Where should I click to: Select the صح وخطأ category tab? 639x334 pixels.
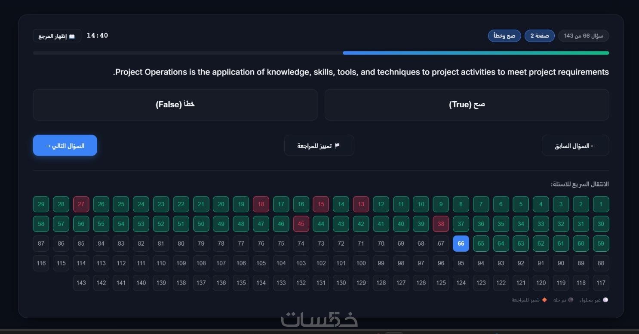(504, 36)
